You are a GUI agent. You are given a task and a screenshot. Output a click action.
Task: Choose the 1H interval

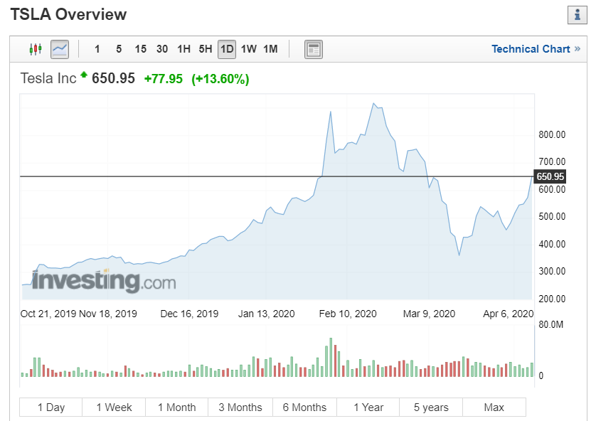[183, 49]
